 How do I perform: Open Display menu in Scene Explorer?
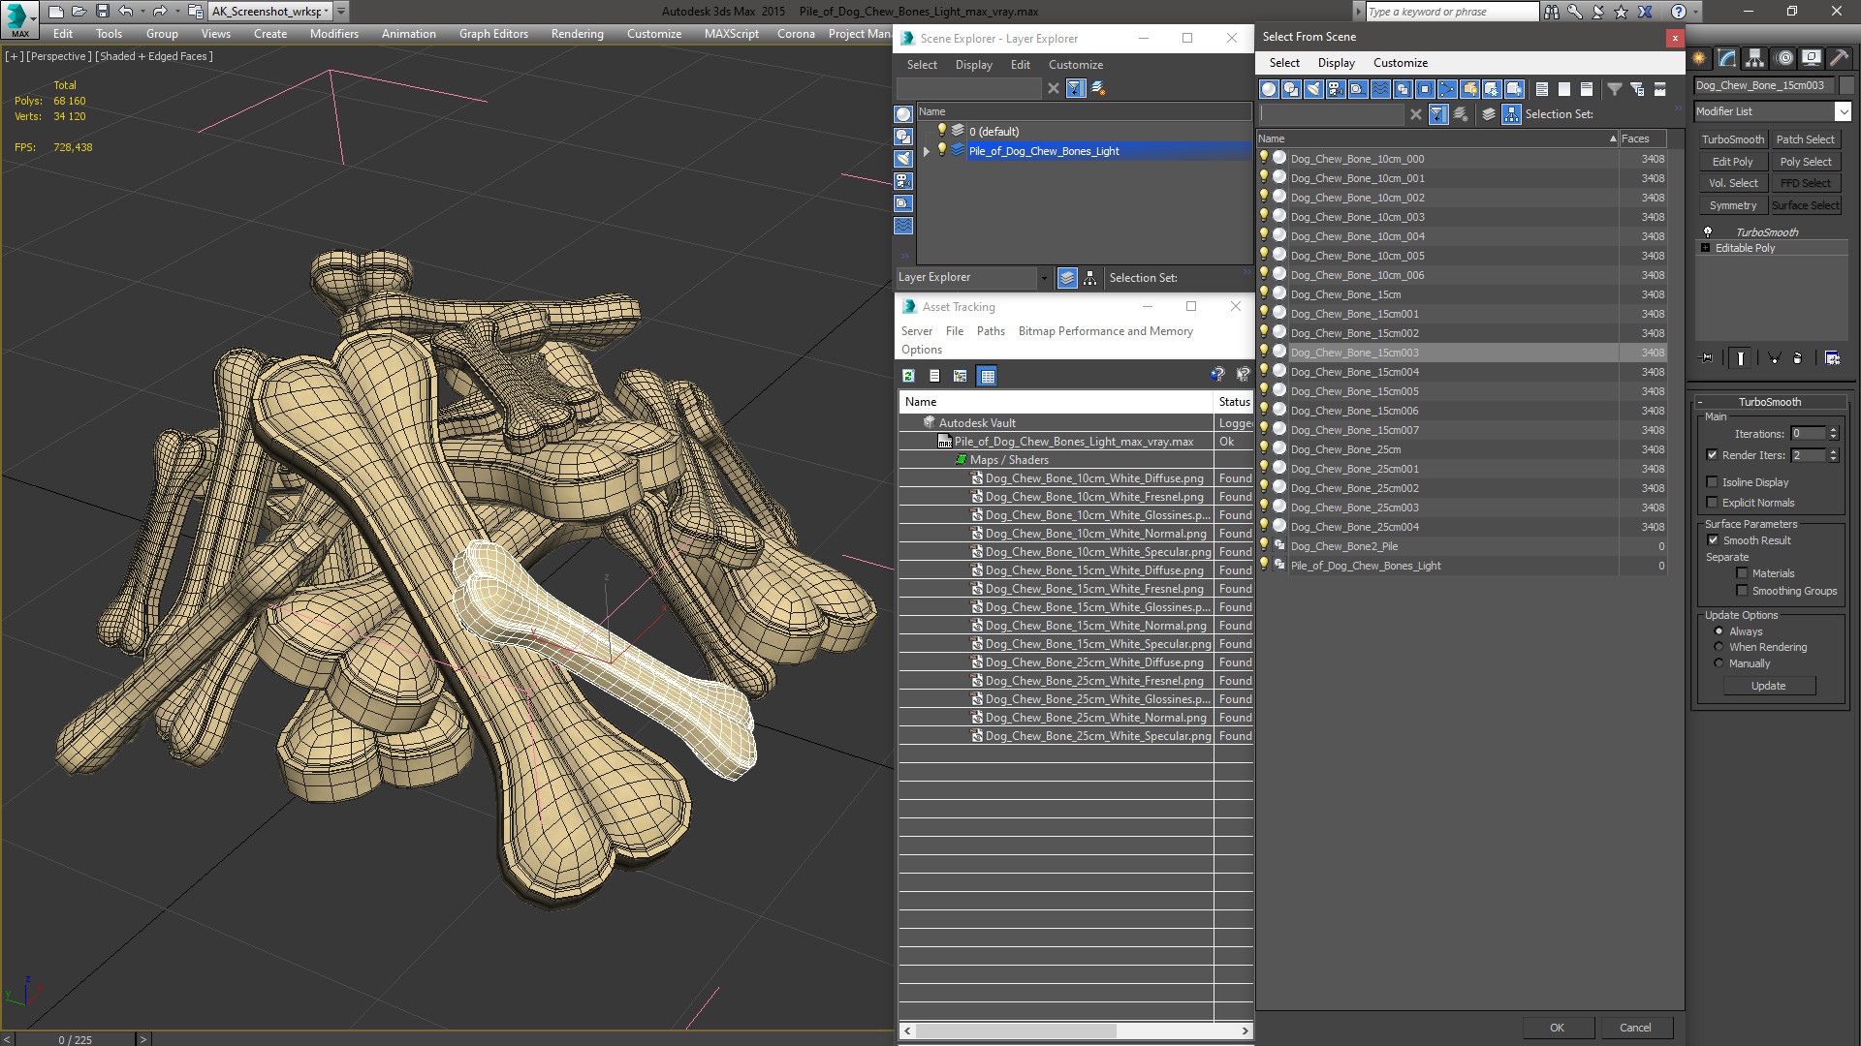(x=973, y=65)
